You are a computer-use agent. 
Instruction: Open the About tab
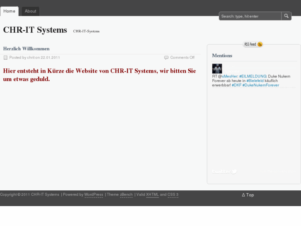point(30,11)
